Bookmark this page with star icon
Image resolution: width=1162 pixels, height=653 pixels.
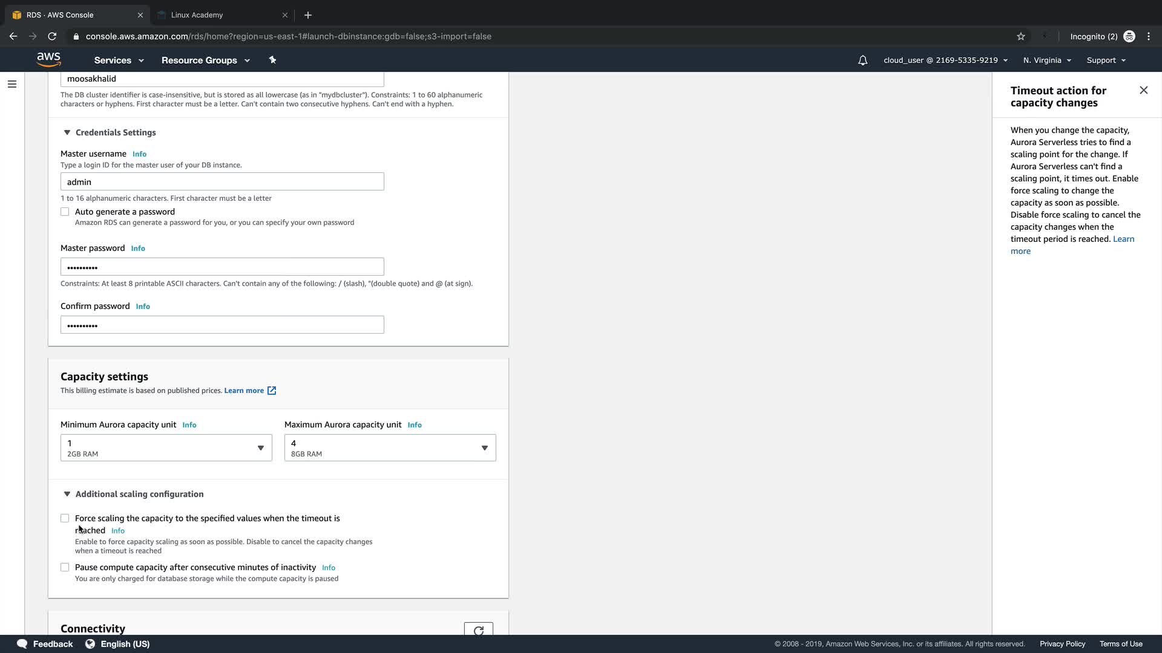coord(1021,36)
